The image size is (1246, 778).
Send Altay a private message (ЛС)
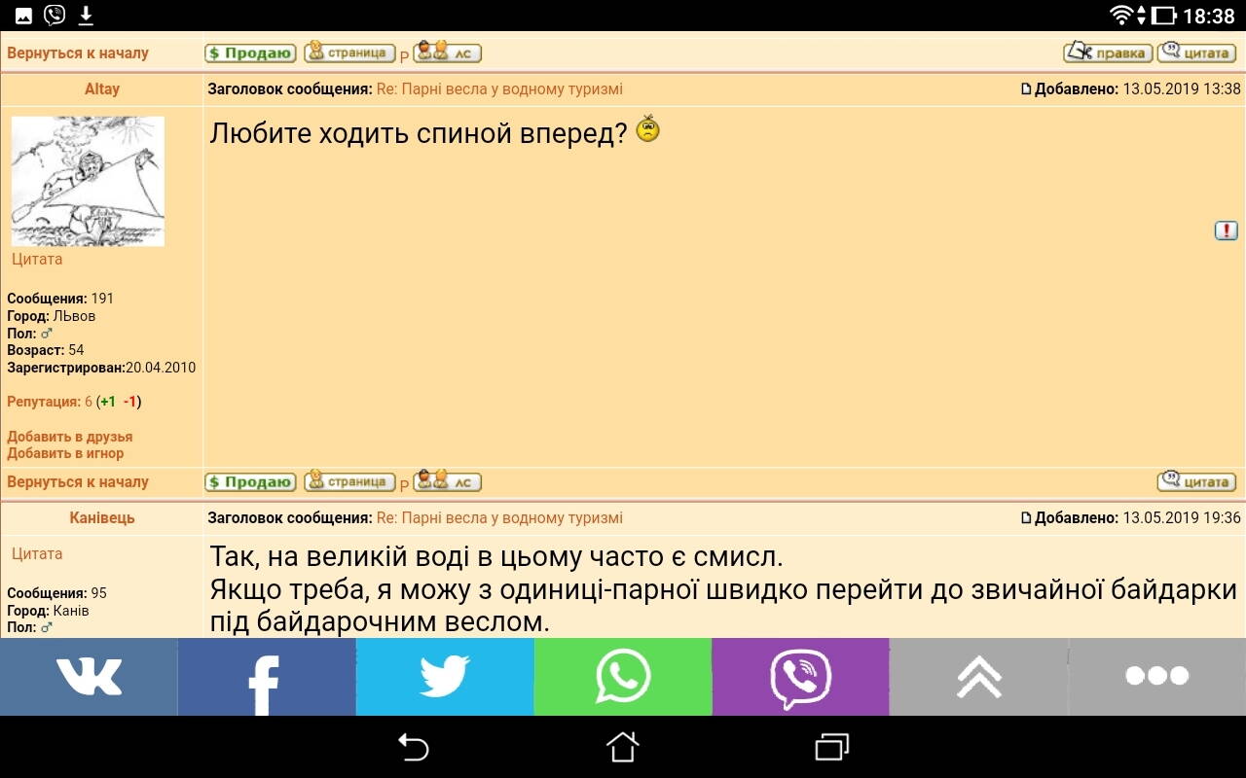[448, 482]
